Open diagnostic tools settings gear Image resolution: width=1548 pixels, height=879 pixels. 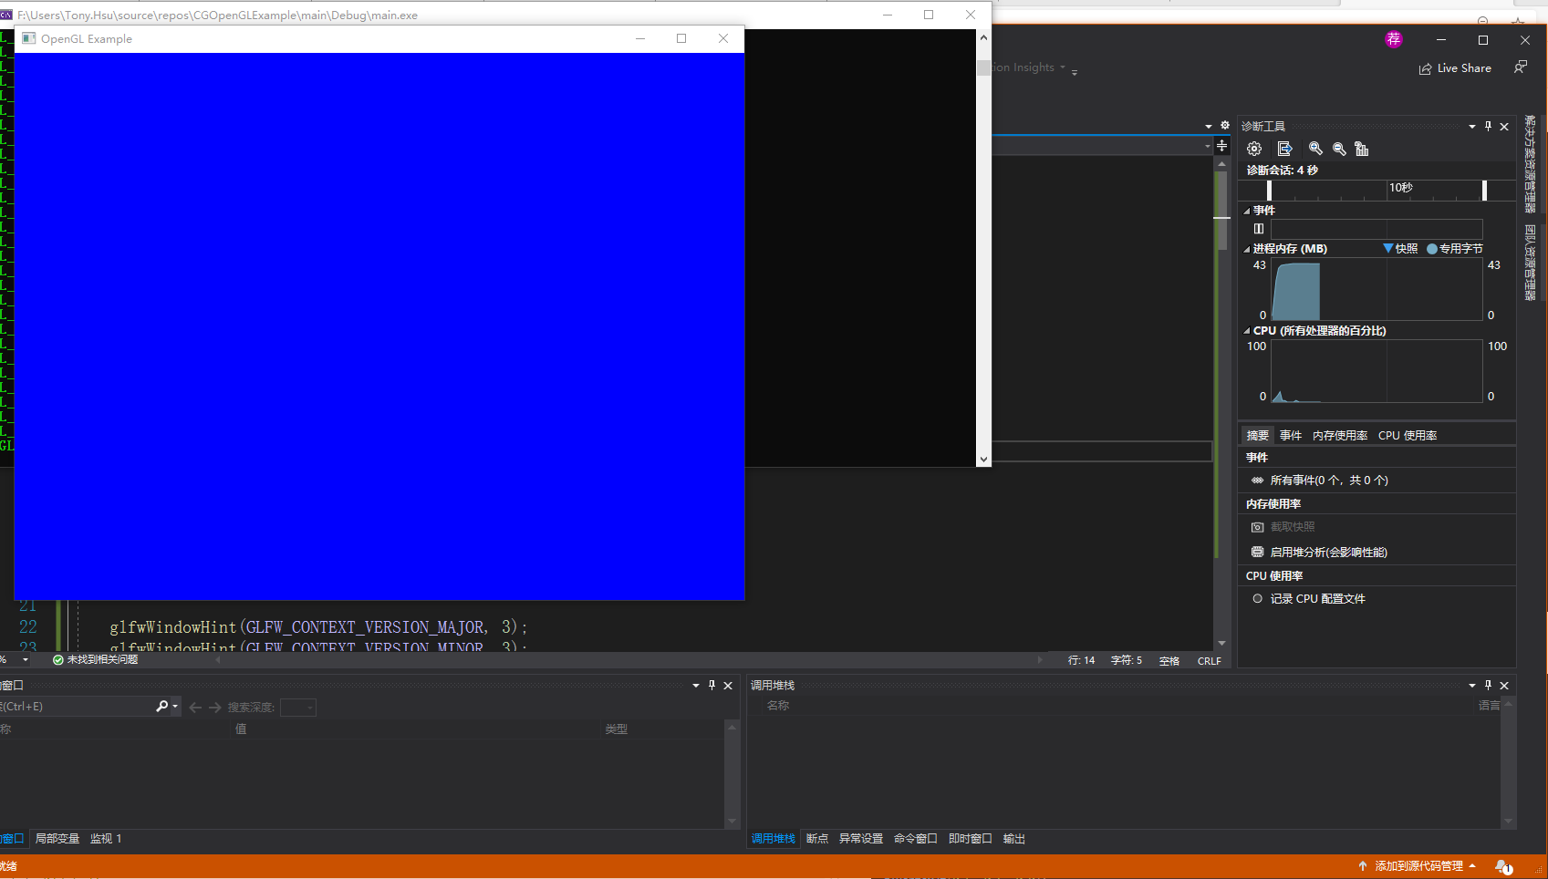[1254, 149]
